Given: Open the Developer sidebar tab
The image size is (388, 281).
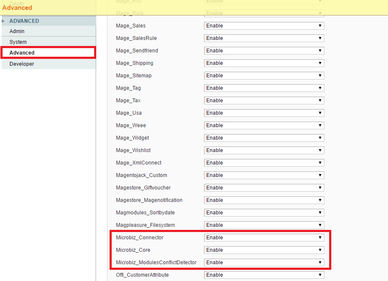Looking at the screenshot, I should 49,64.
